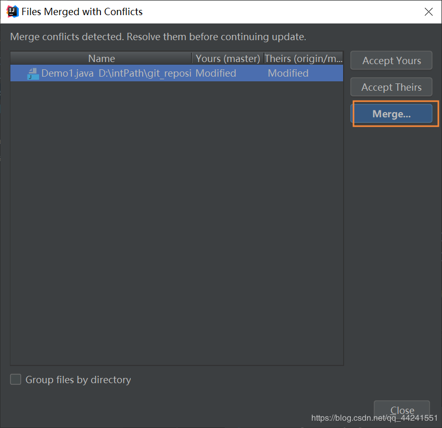Click the Java file icon for Demo1.java
This screenshot has height=428, width=442.
click(33, 74)
